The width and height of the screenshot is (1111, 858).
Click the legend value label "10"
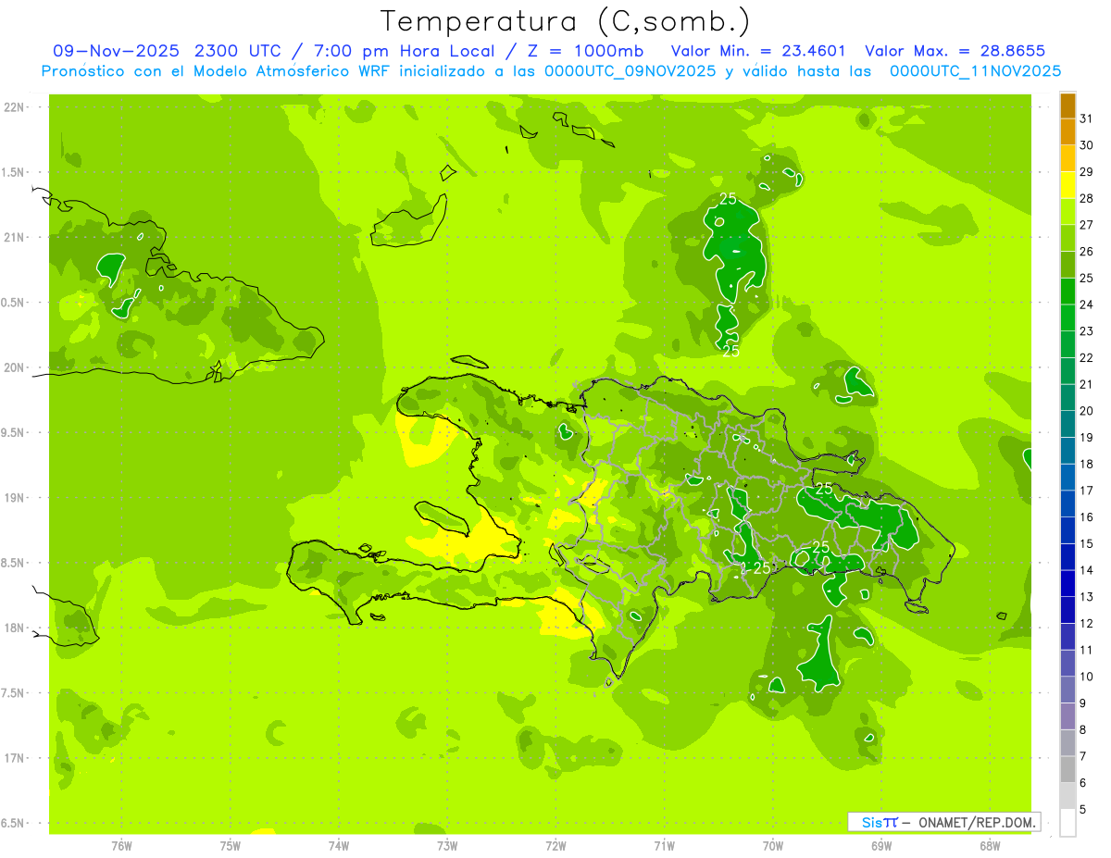pyautogui.click(x=1087, y=677)
